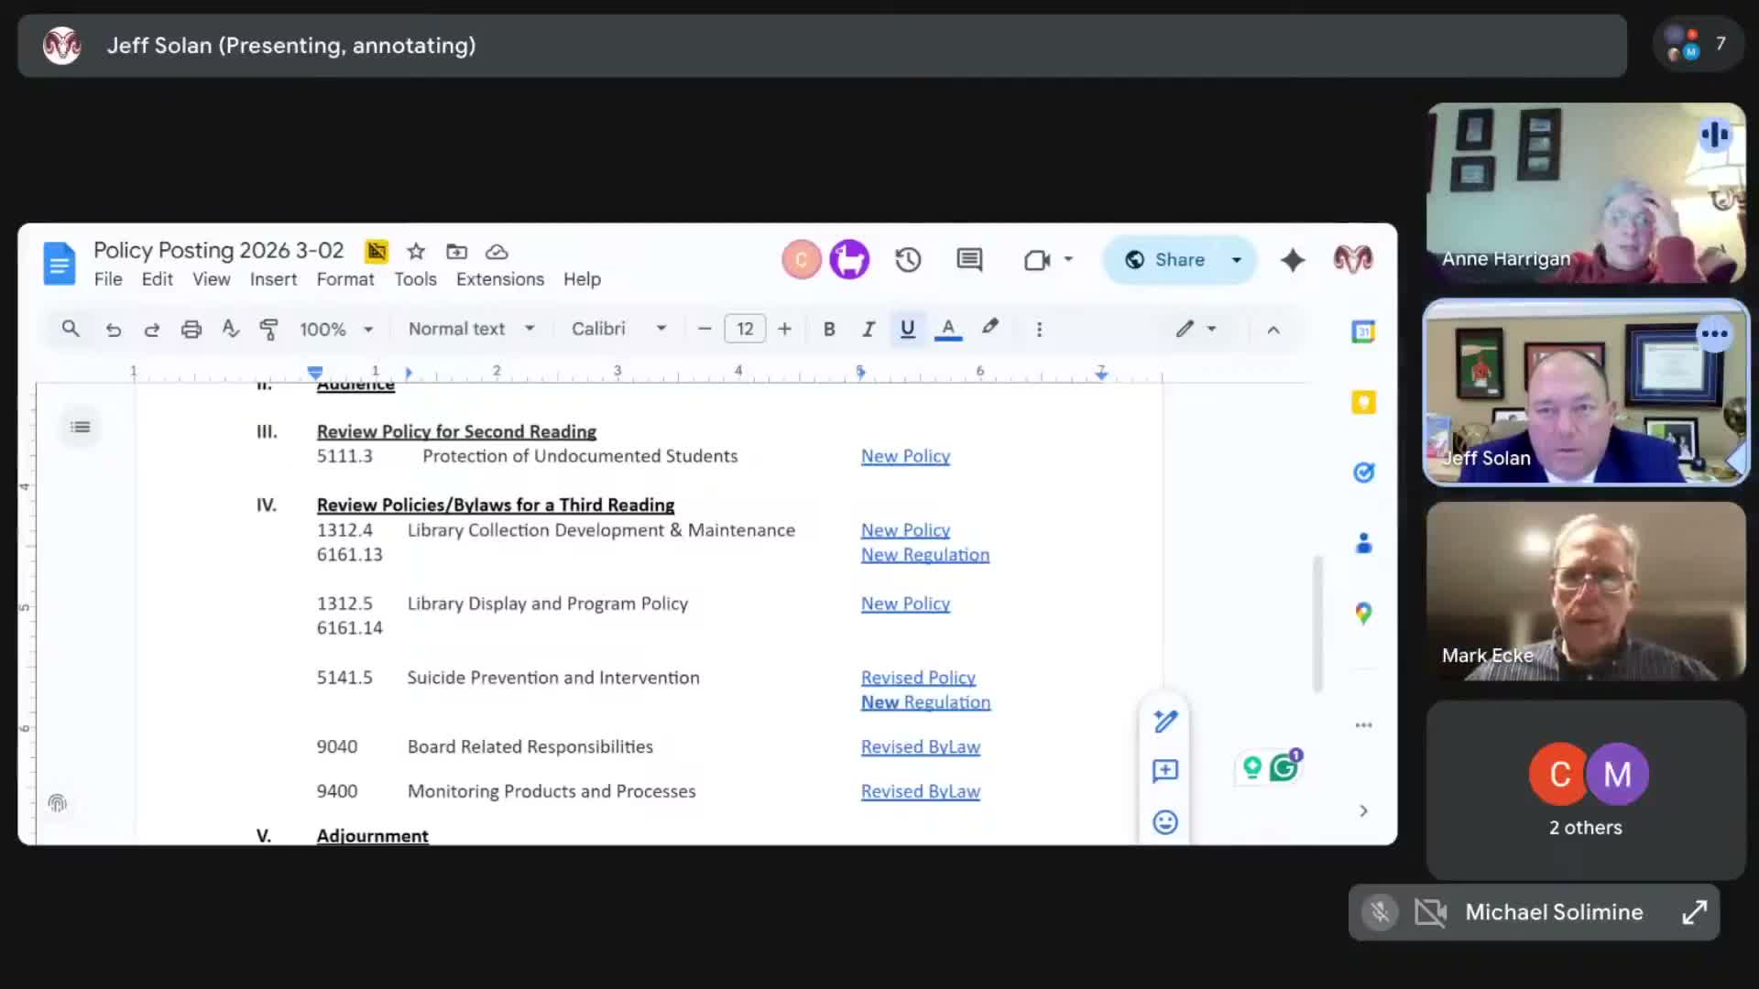Toggle underline formatting
This screenshot has height=989, width=1759.
907,329
